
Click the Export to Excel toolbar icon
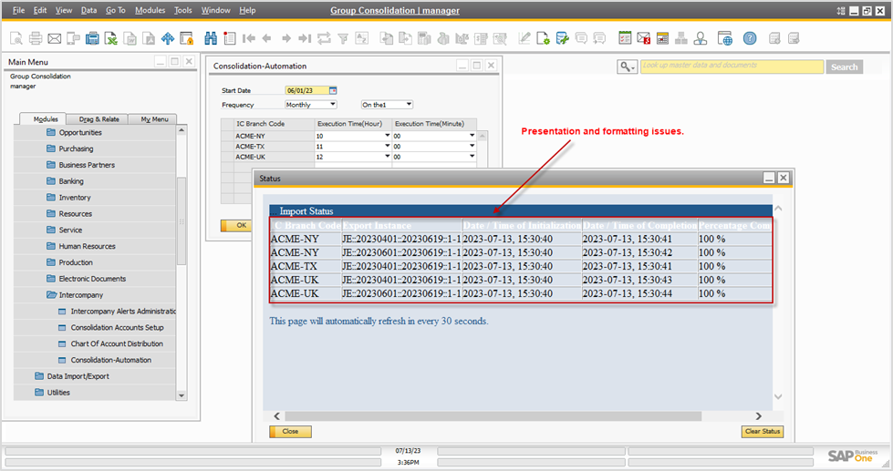(110, 38)
